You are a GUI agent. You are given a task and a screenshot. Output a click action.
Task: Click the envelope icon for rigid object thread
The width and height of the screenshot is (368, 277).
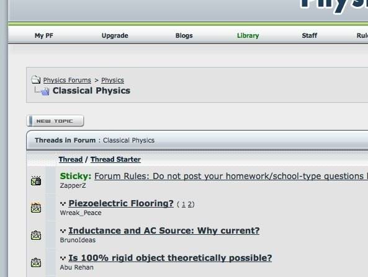[36, 263]
